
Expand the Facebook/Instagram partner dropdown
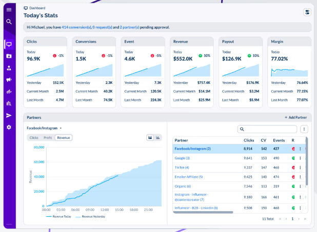[x=44, y=128]
